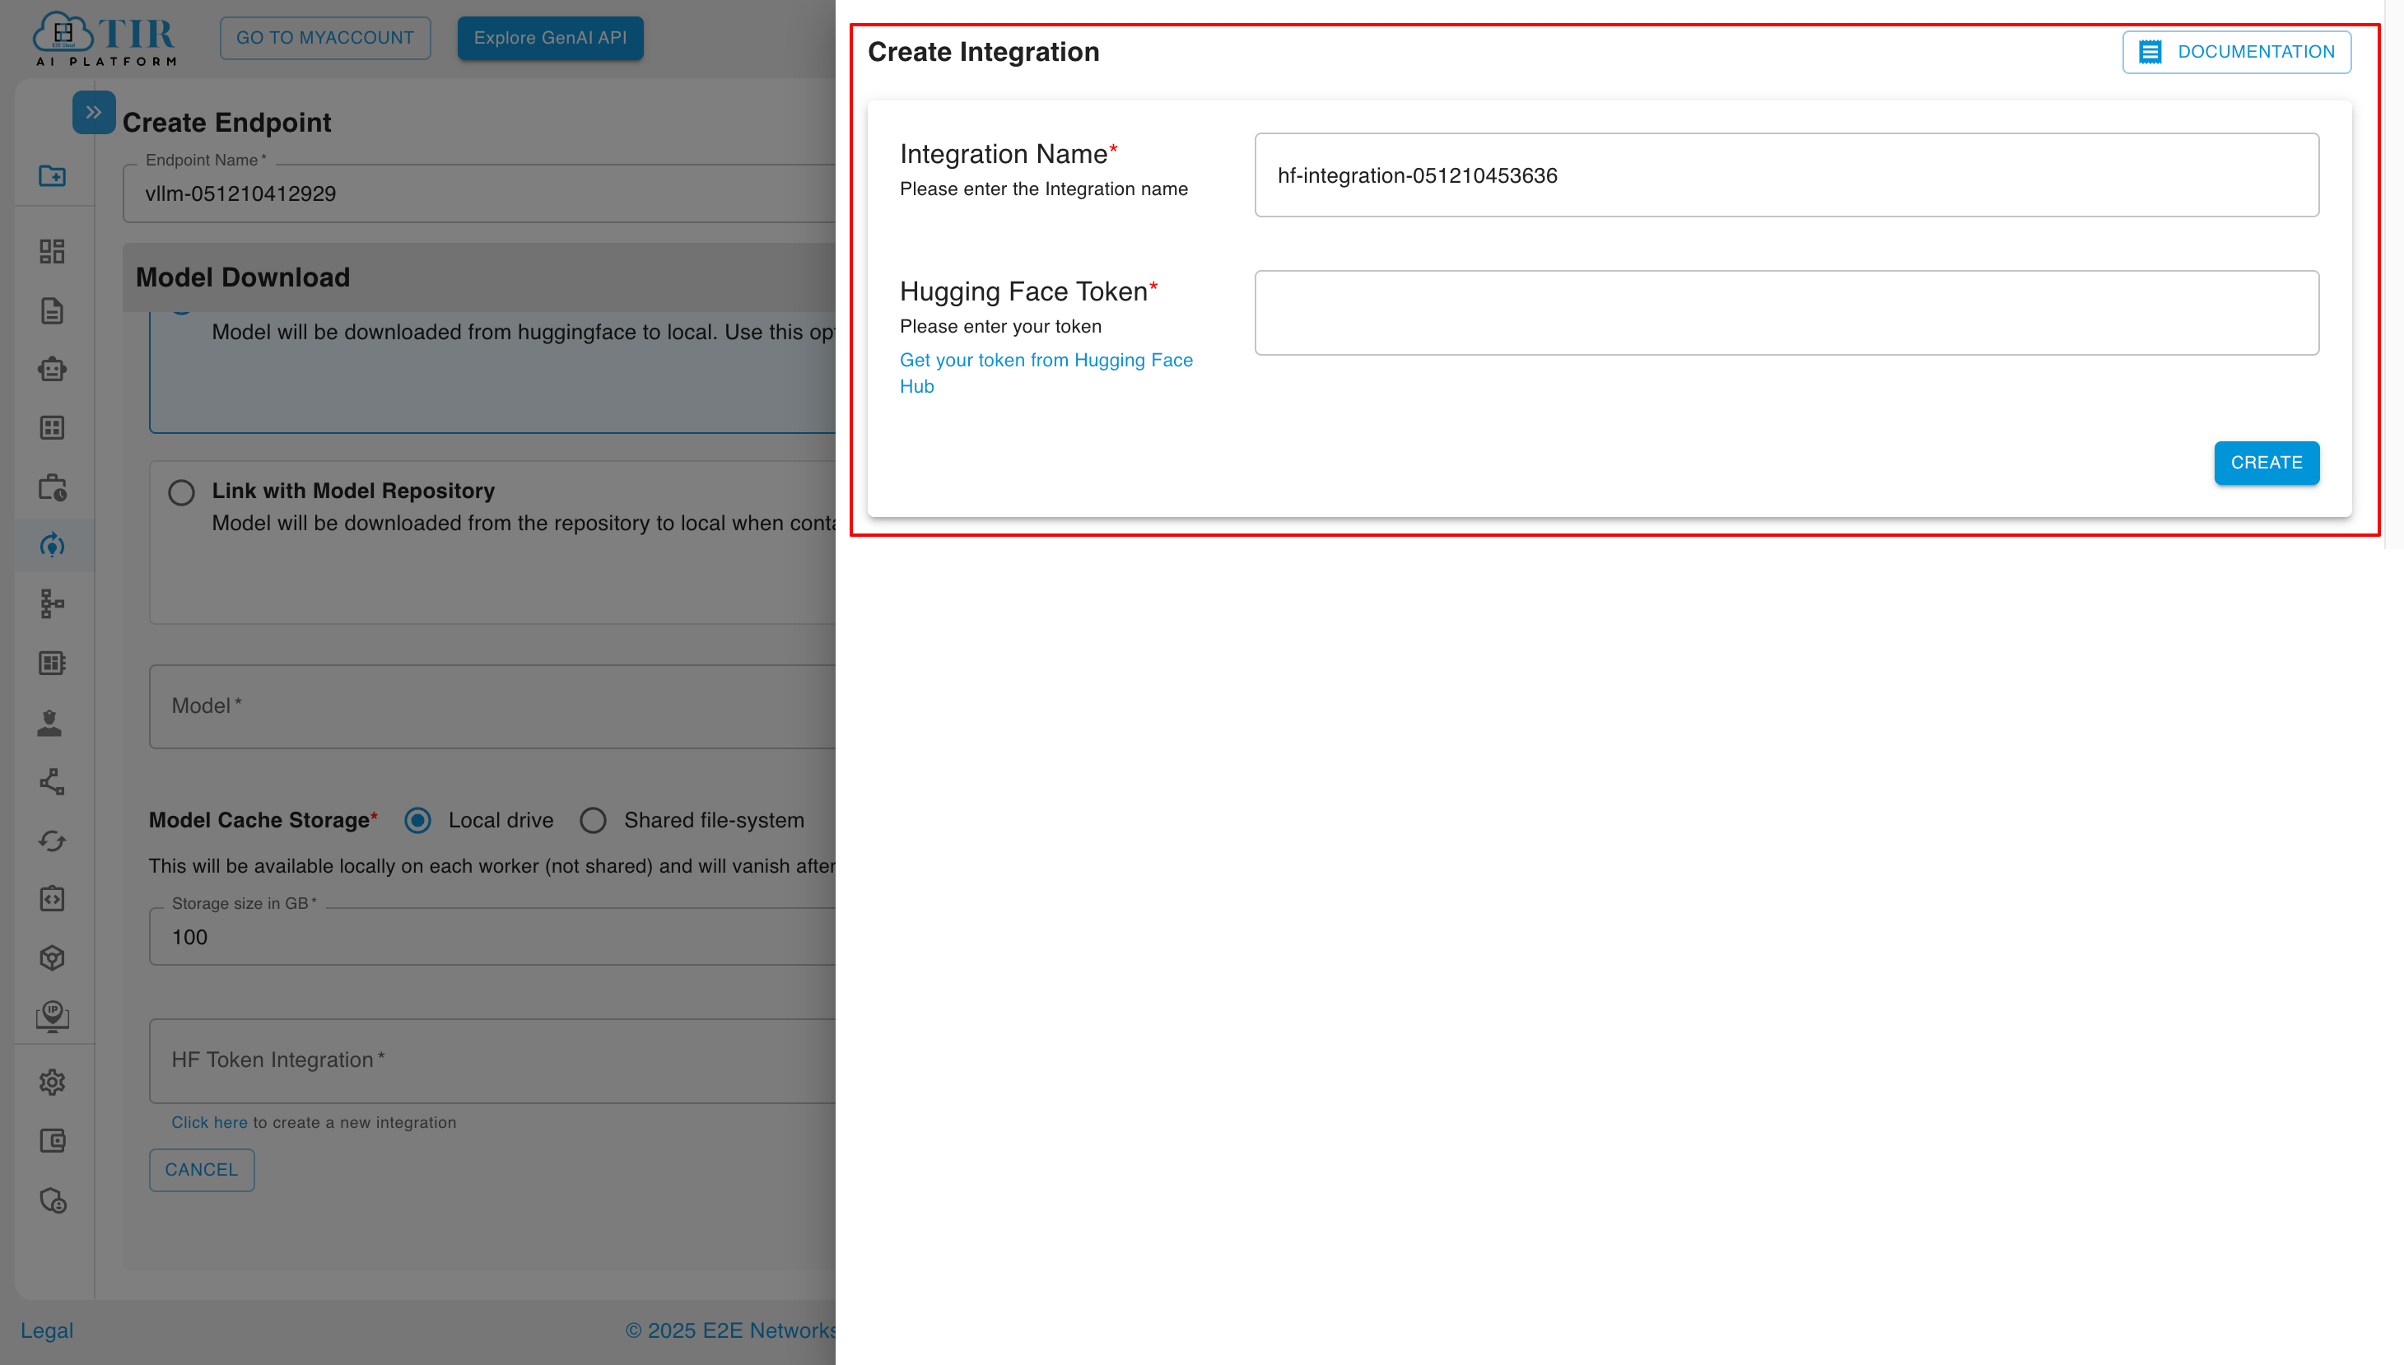This screenshot has height=1365, width=2404.
Task: Open the hexagon cube sidebar icon
Action: pyautogui.click(x=52, y=958)
